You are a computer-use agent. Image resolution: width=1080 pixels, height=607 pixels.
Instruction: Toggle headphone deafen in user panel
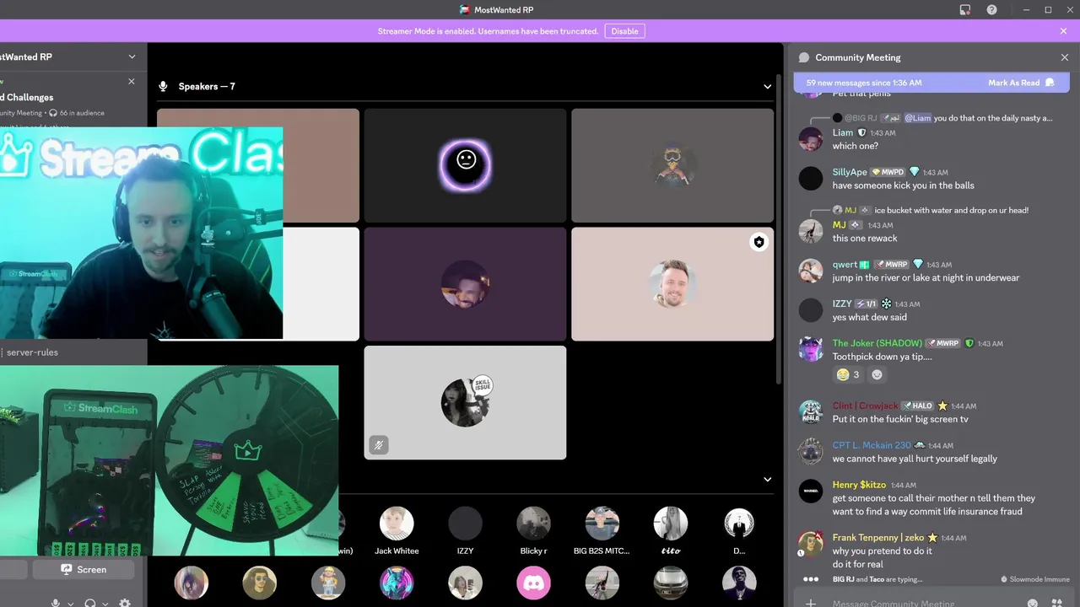tap(90, 603)
